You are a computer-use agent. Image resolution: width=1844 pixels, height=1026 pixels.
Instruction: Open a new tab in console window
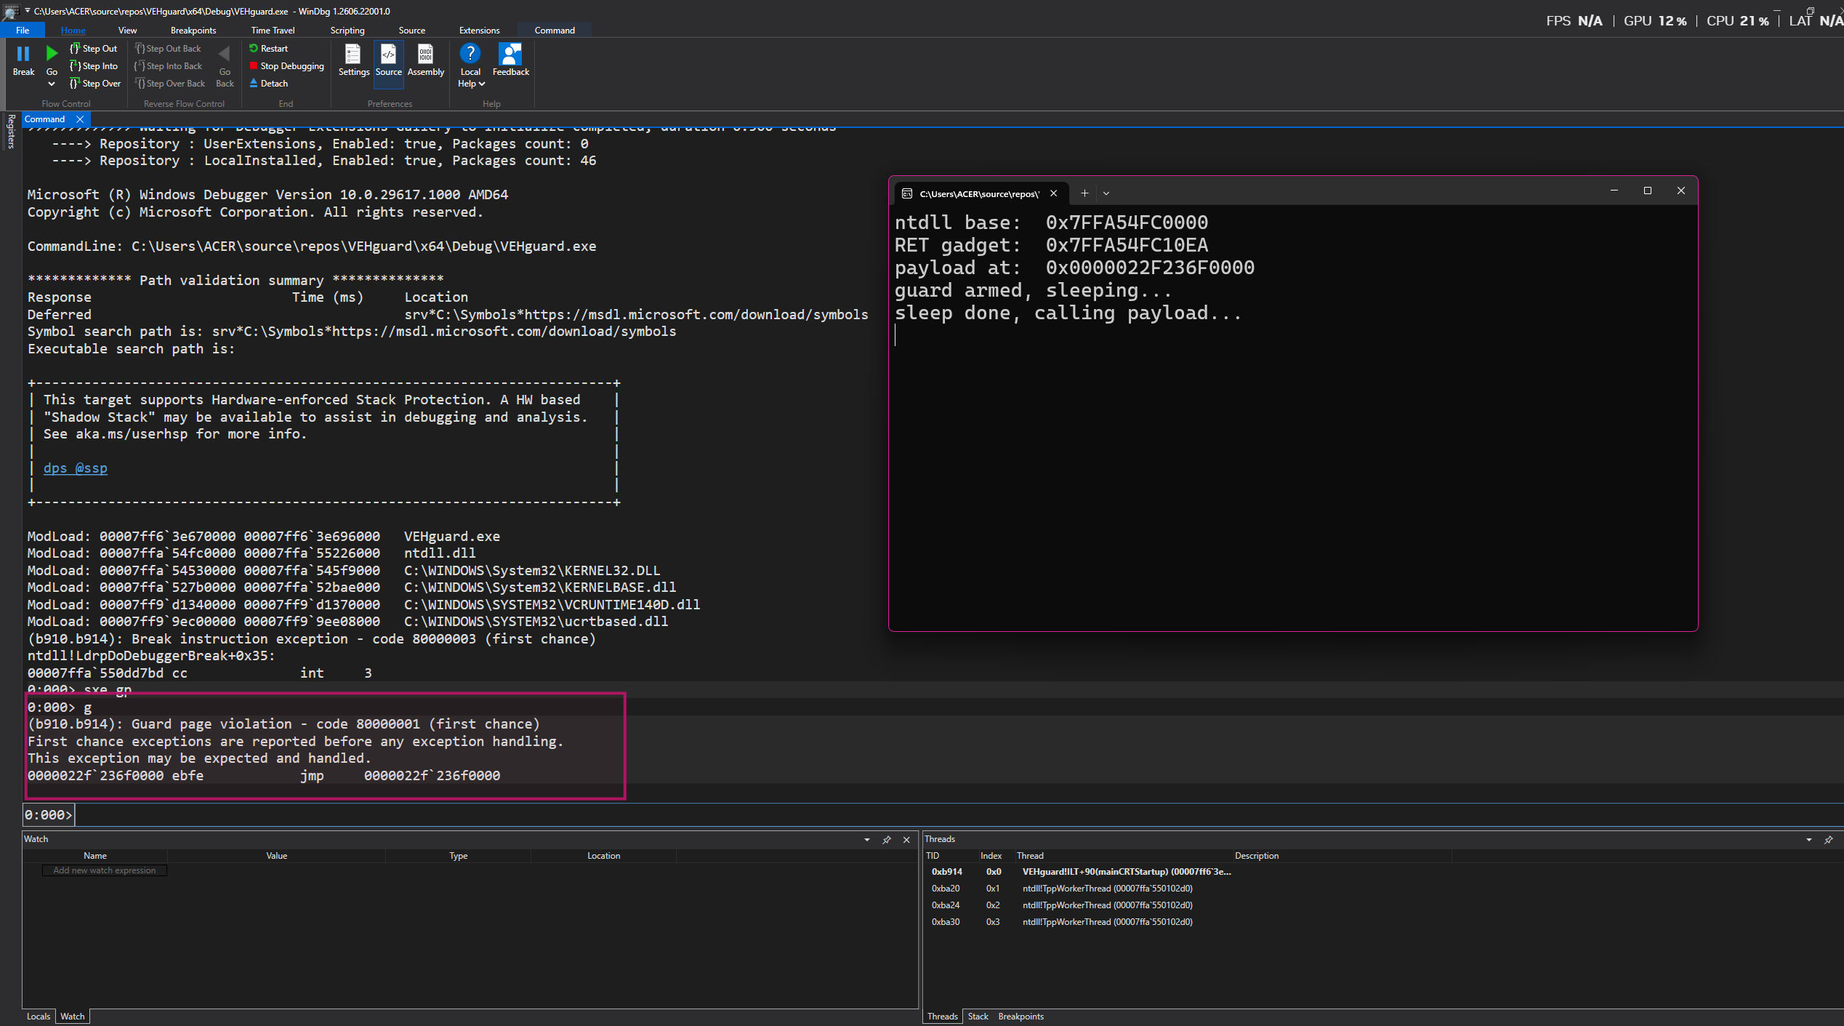[x=1084, y=193]
